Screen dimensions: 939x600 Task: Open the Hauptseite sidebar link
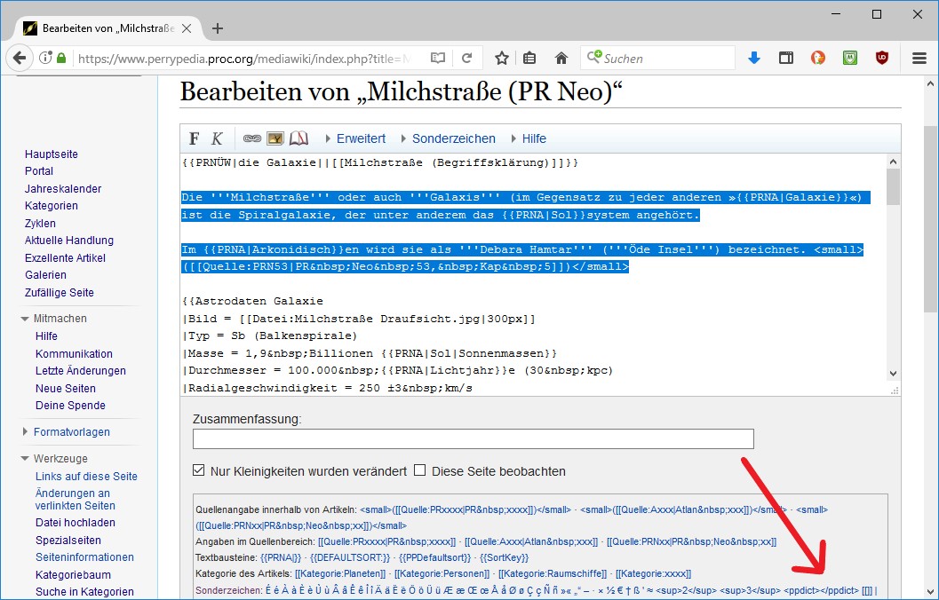pos(52,154)
